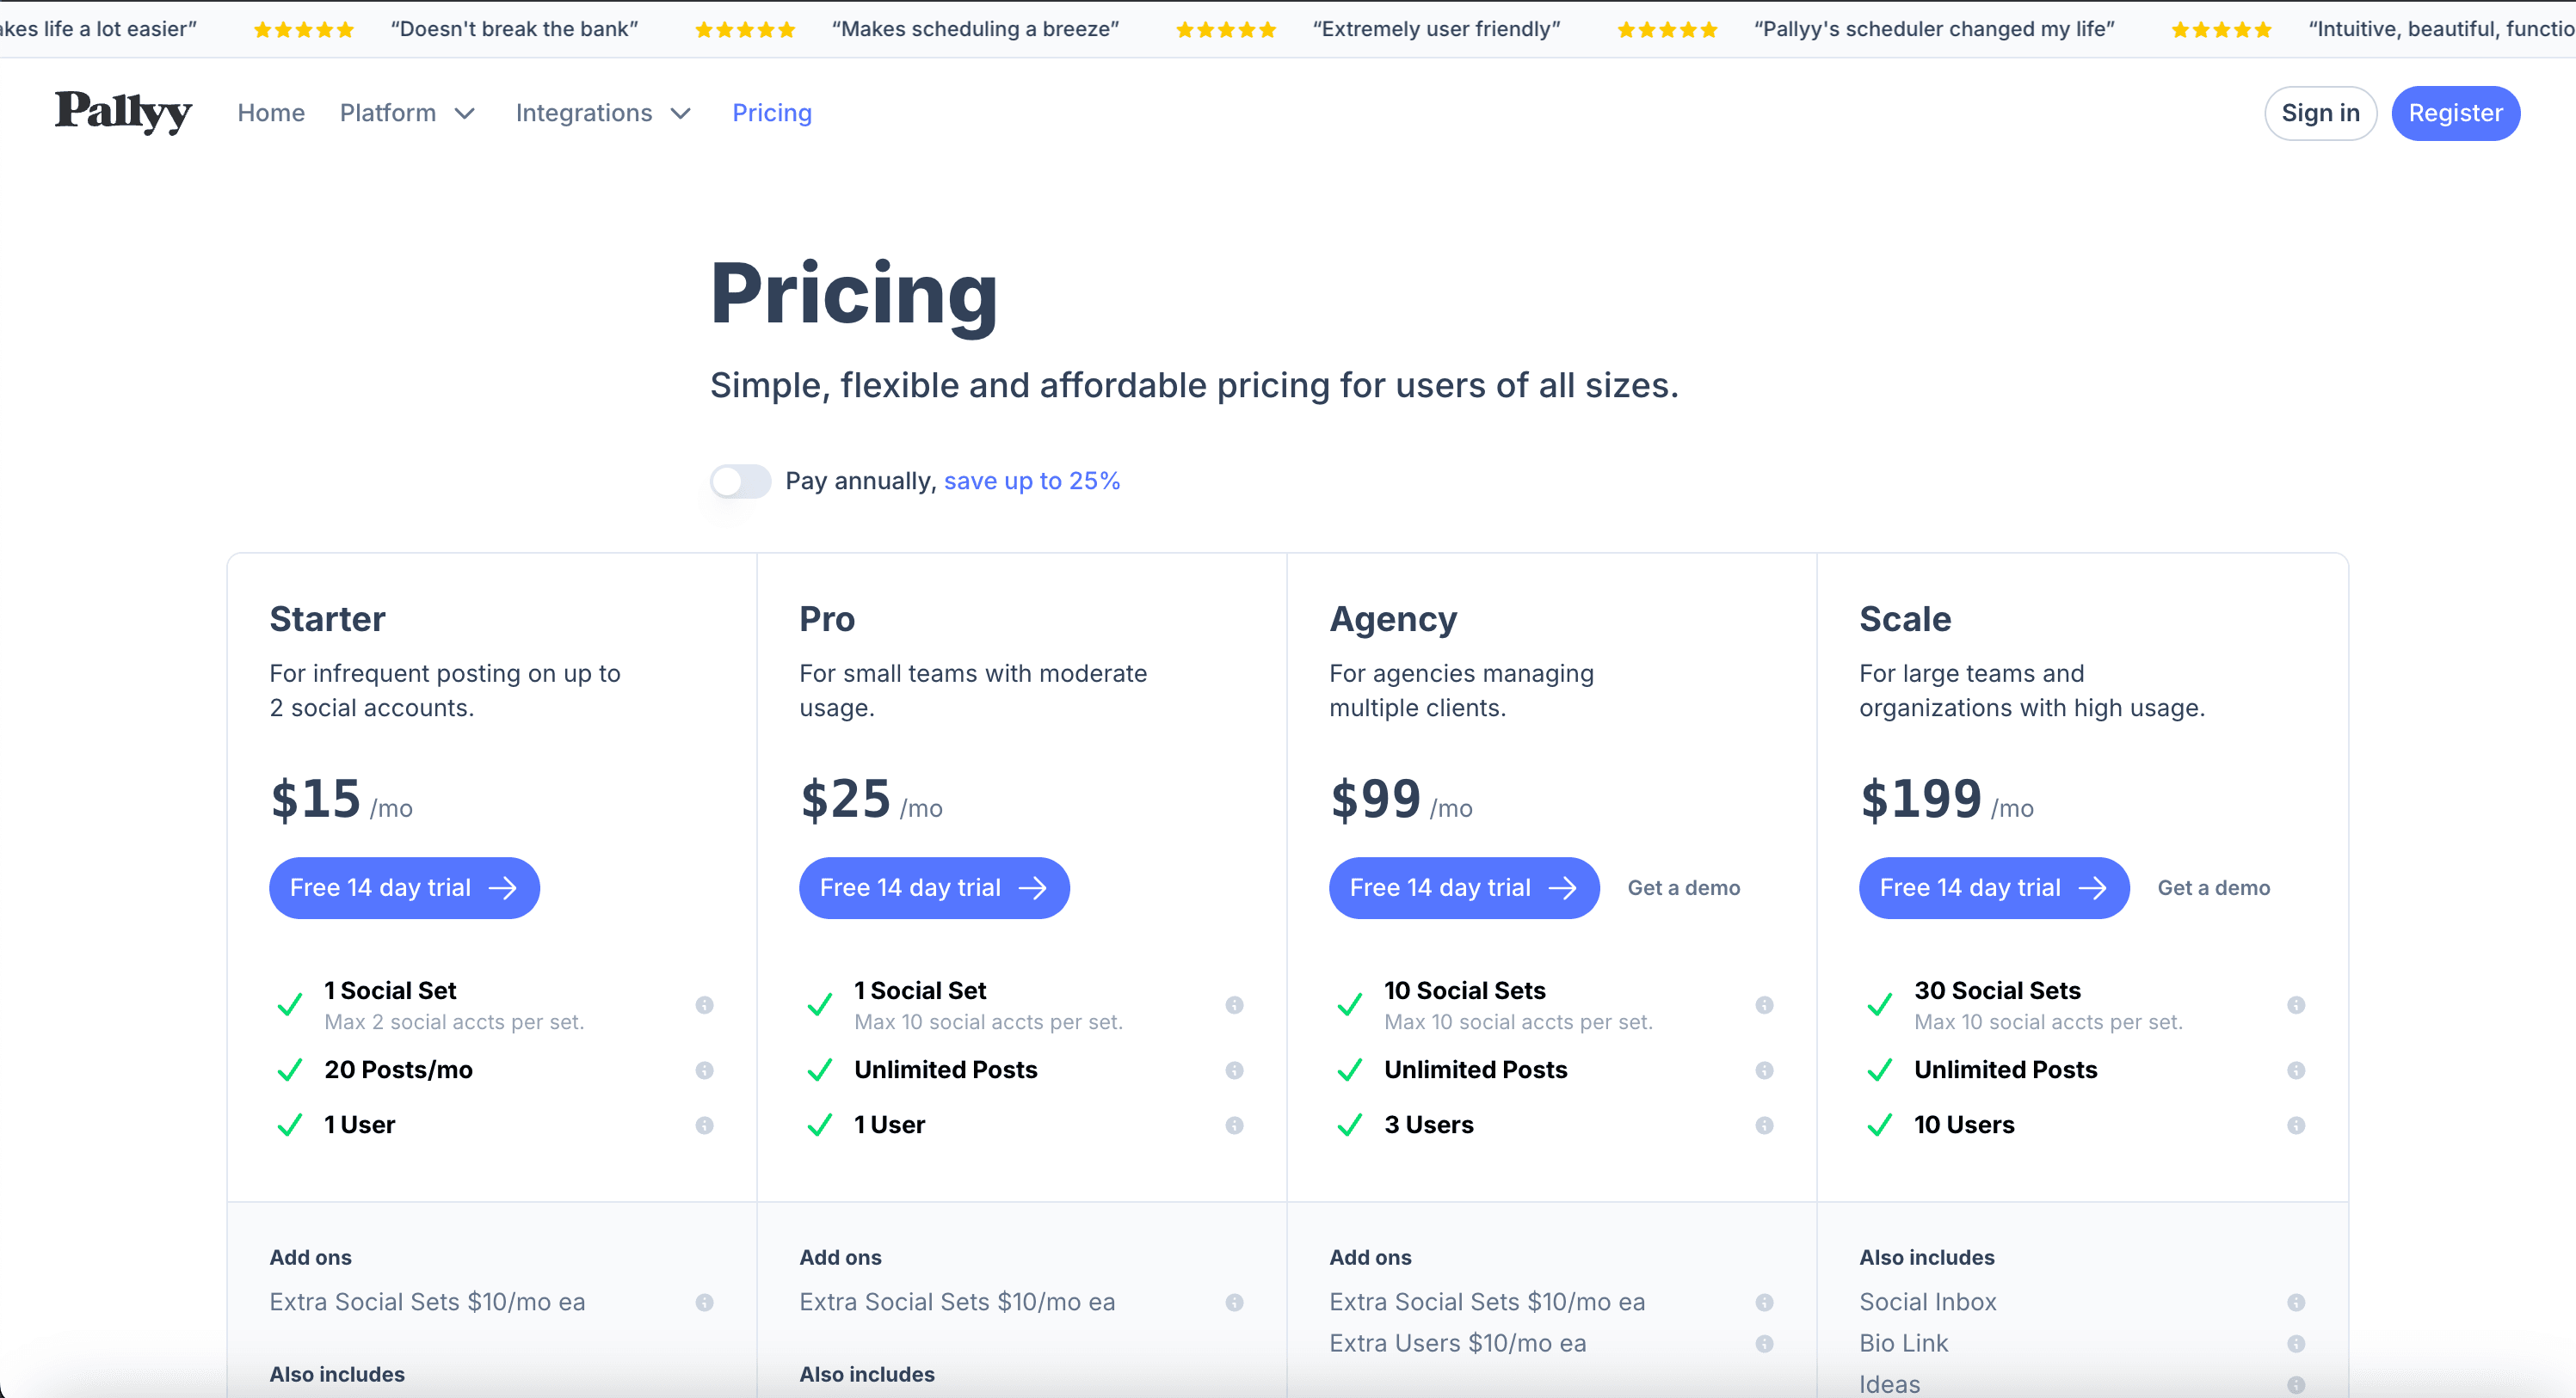
Task: Start Free 14 day trial for Starter
Action: click(x=404, y=887)
